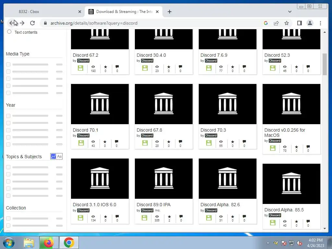The width and height of the screenshot is (332, 249).
Task: Open the Discord 67.2 title link
Action: [x=86, y=55]
